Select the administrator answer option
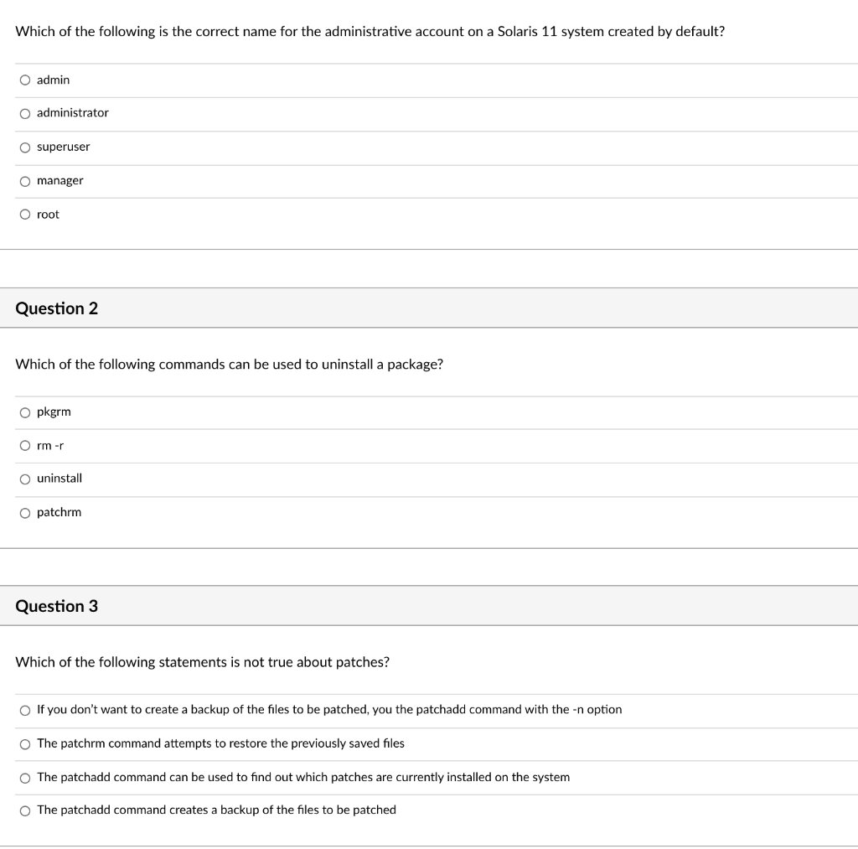This screenshot has height=849, width=858. (x=26, y=113)
